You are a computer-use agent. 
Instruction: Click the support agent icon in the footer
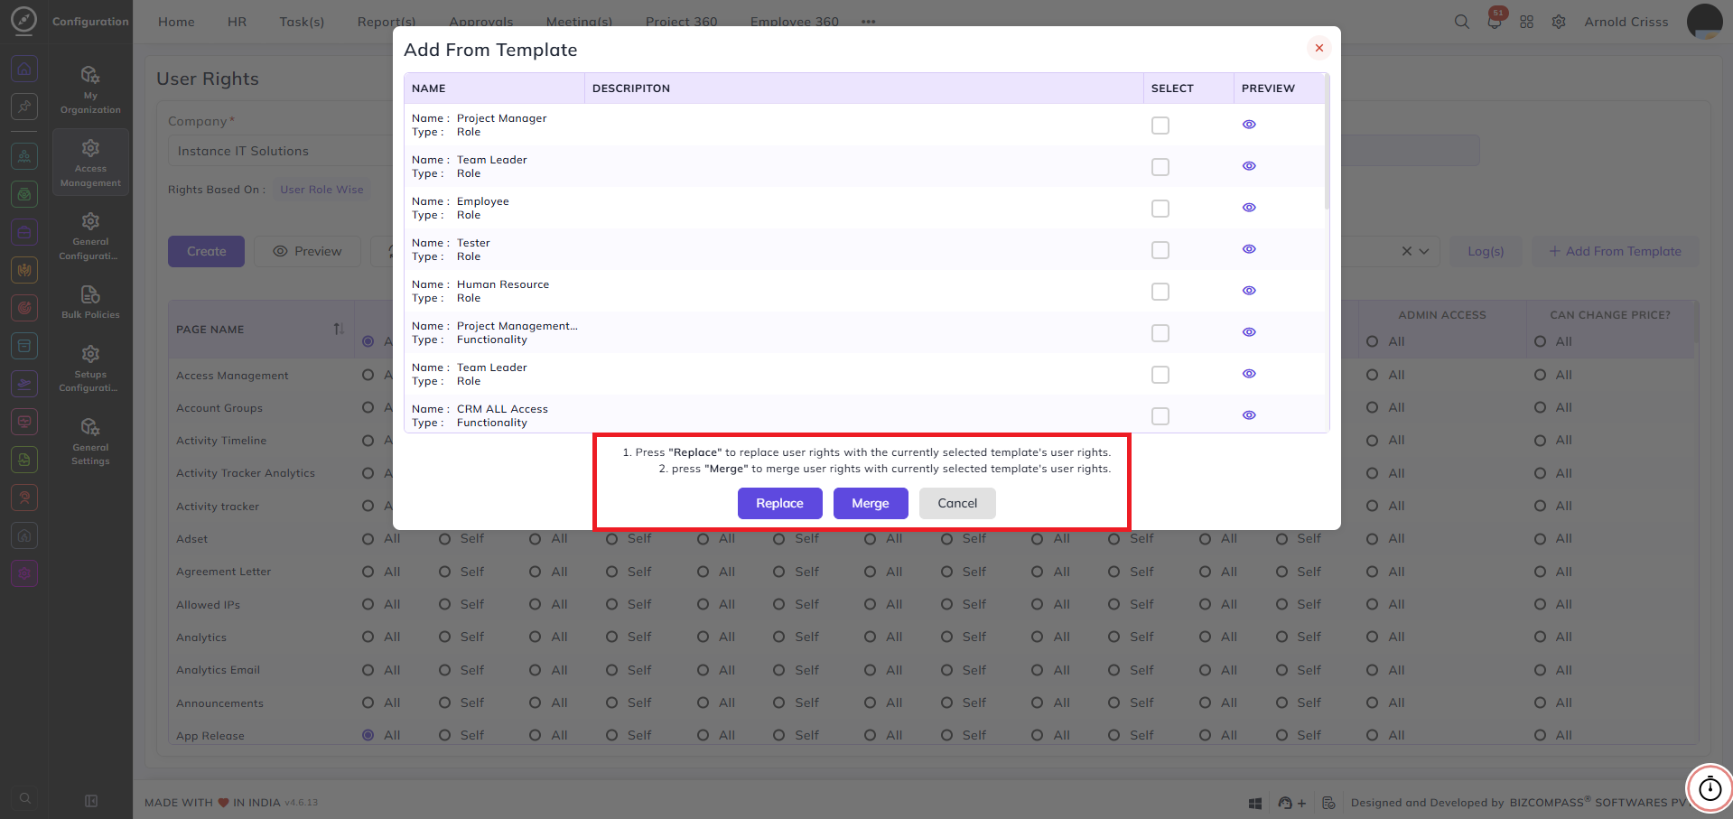point(1285,803)
